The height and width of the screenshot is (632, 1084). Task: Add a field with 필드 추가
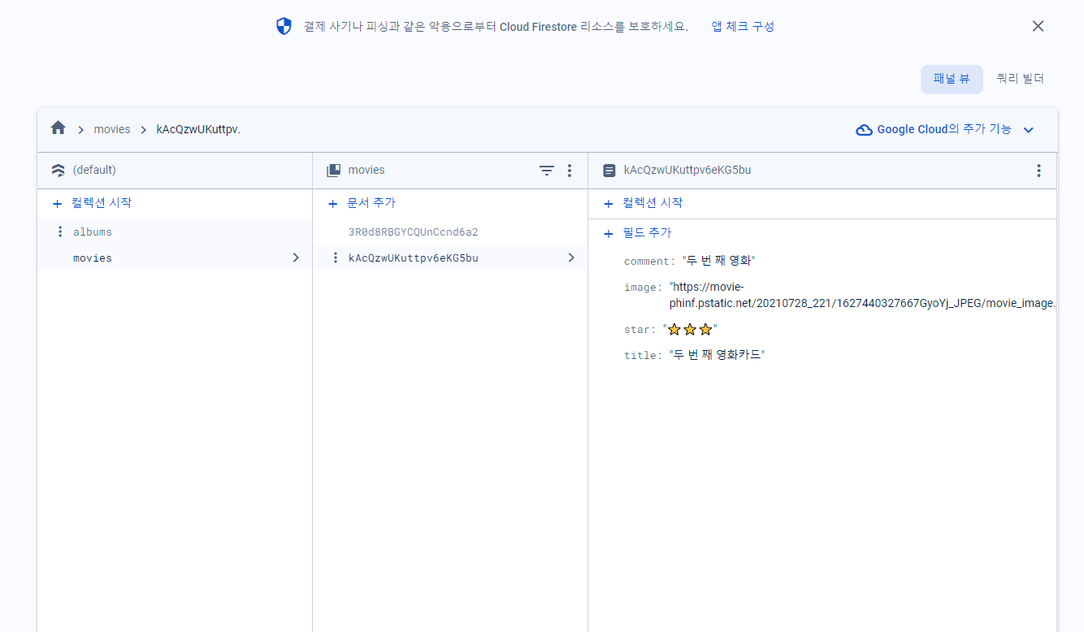pyautogui.click(x=647, y=233)
